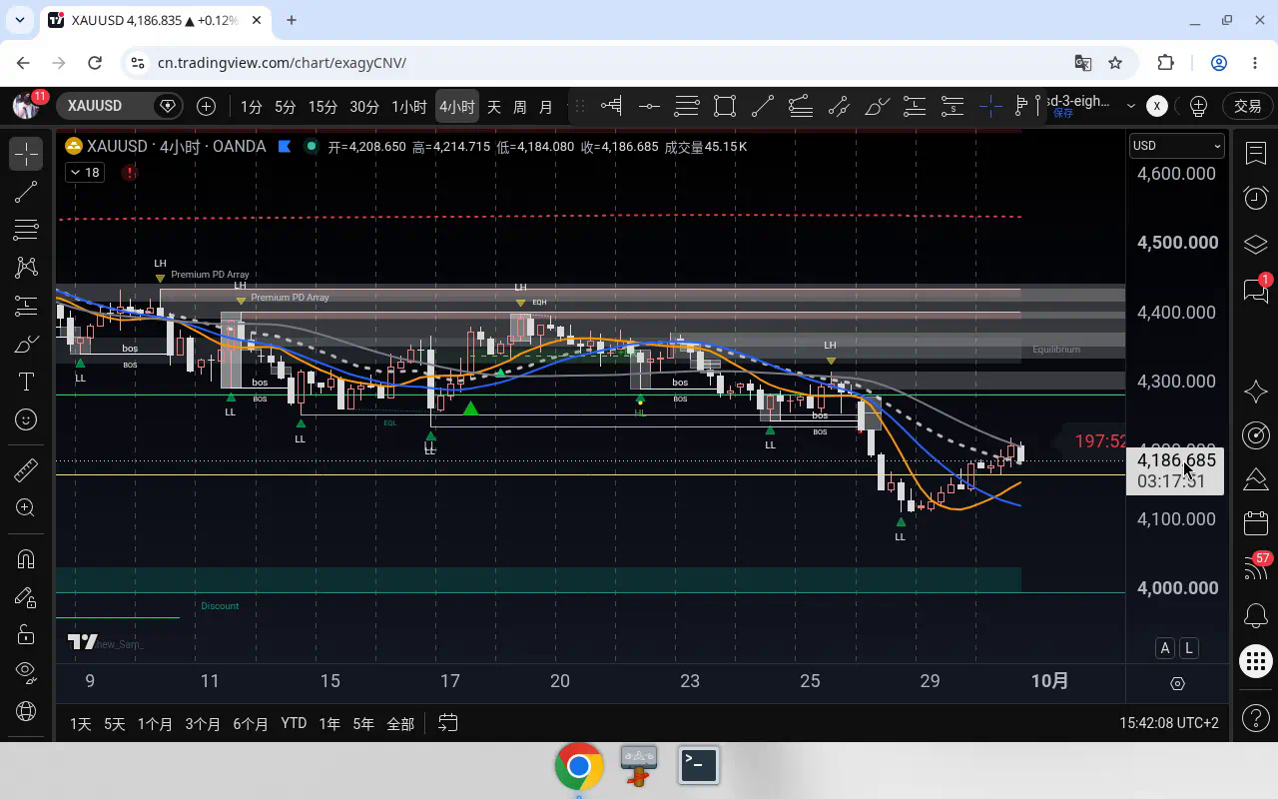Select the text annotation tool
Image resolution: width=1278 pixels, height=799 pixels.
(x=26, y=383)
